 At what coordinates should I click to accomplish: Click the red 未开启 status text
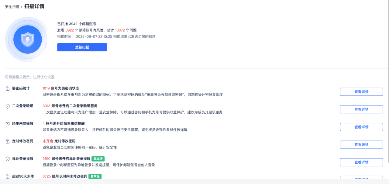pyautogui.click(x=48, y=141)
